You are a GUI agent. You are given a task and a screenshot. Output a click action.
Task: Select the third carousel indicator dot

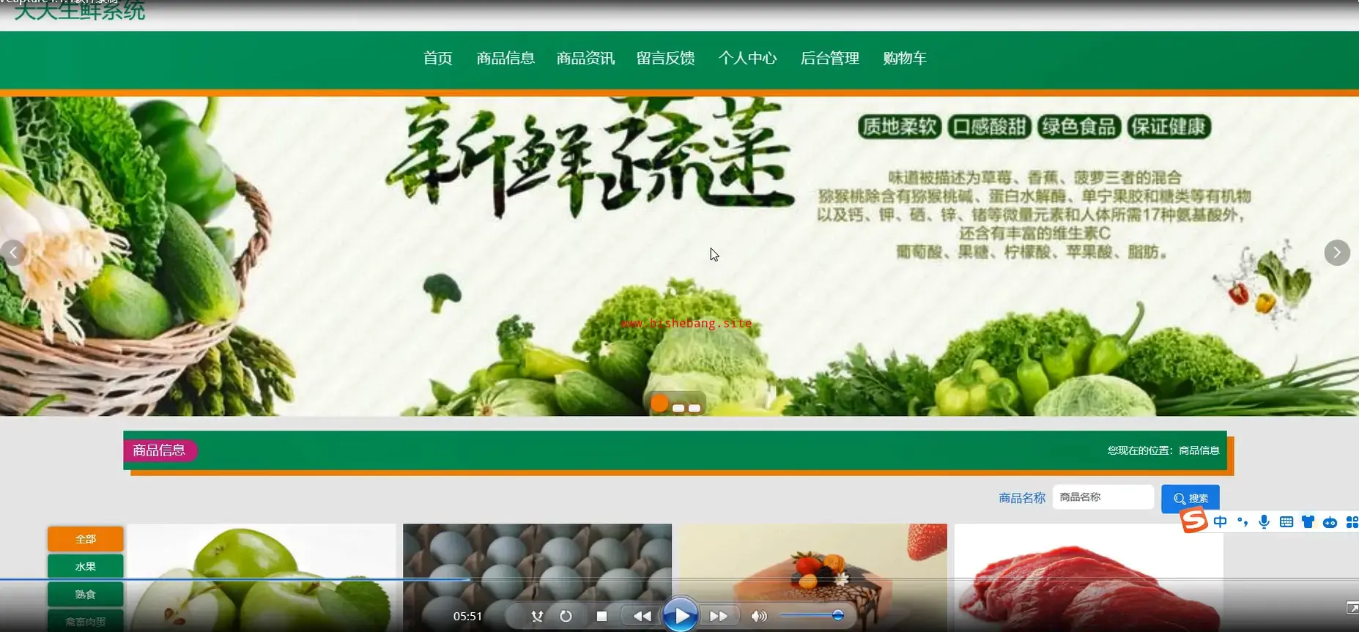(694, 408)
